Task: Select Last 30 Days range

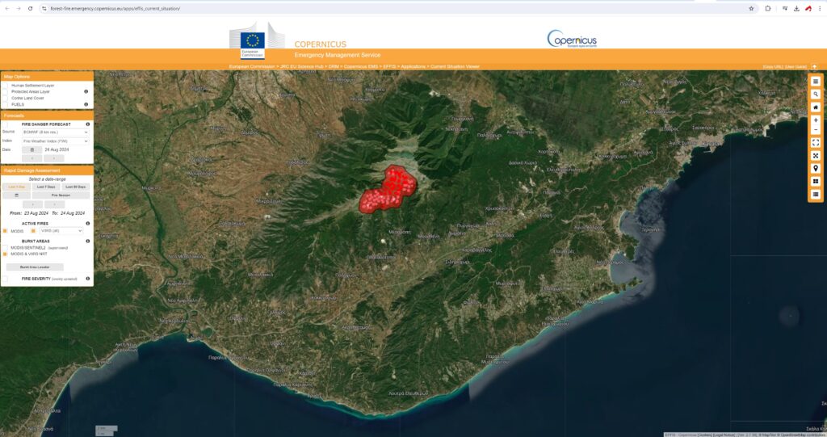Action: (x=75, y=187)
